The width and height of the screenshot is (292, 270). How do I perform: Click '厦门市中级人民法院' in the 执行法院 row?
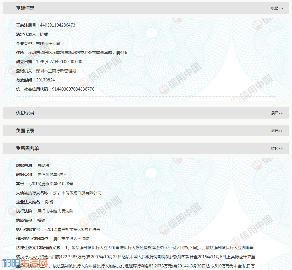(55, 211)
